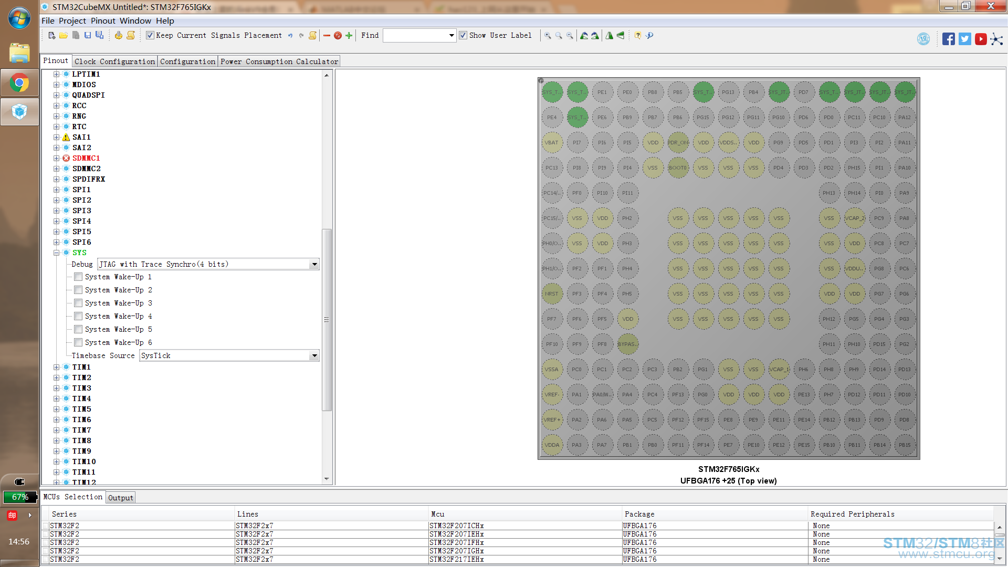Enable System Wake-Up 1 checkbox
The image size is (1008, 567).
78,277
